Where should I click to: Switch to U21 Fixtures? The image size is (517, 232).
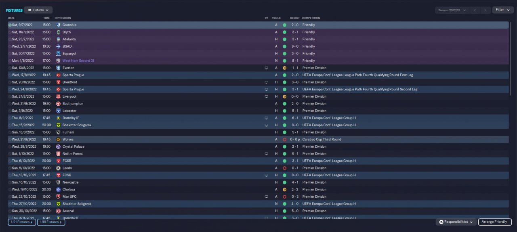(21, 222)
